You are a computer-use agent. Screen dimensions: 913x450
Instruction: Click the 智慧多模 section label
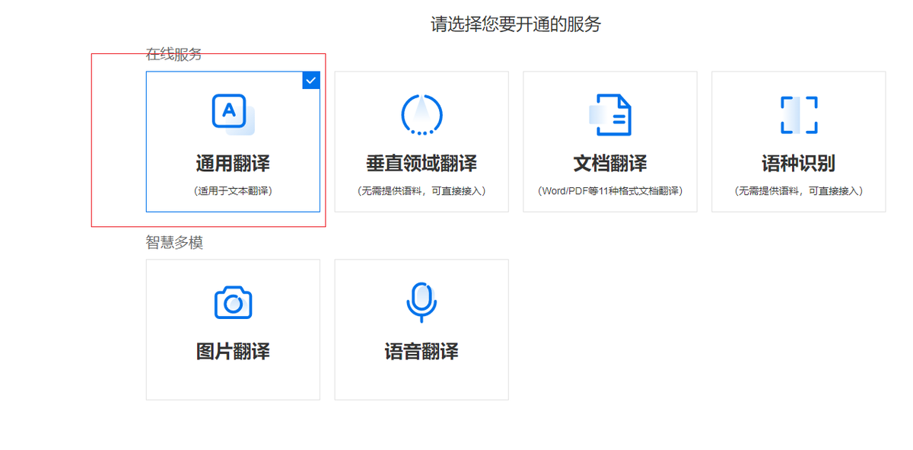click(x=174, y=242)
